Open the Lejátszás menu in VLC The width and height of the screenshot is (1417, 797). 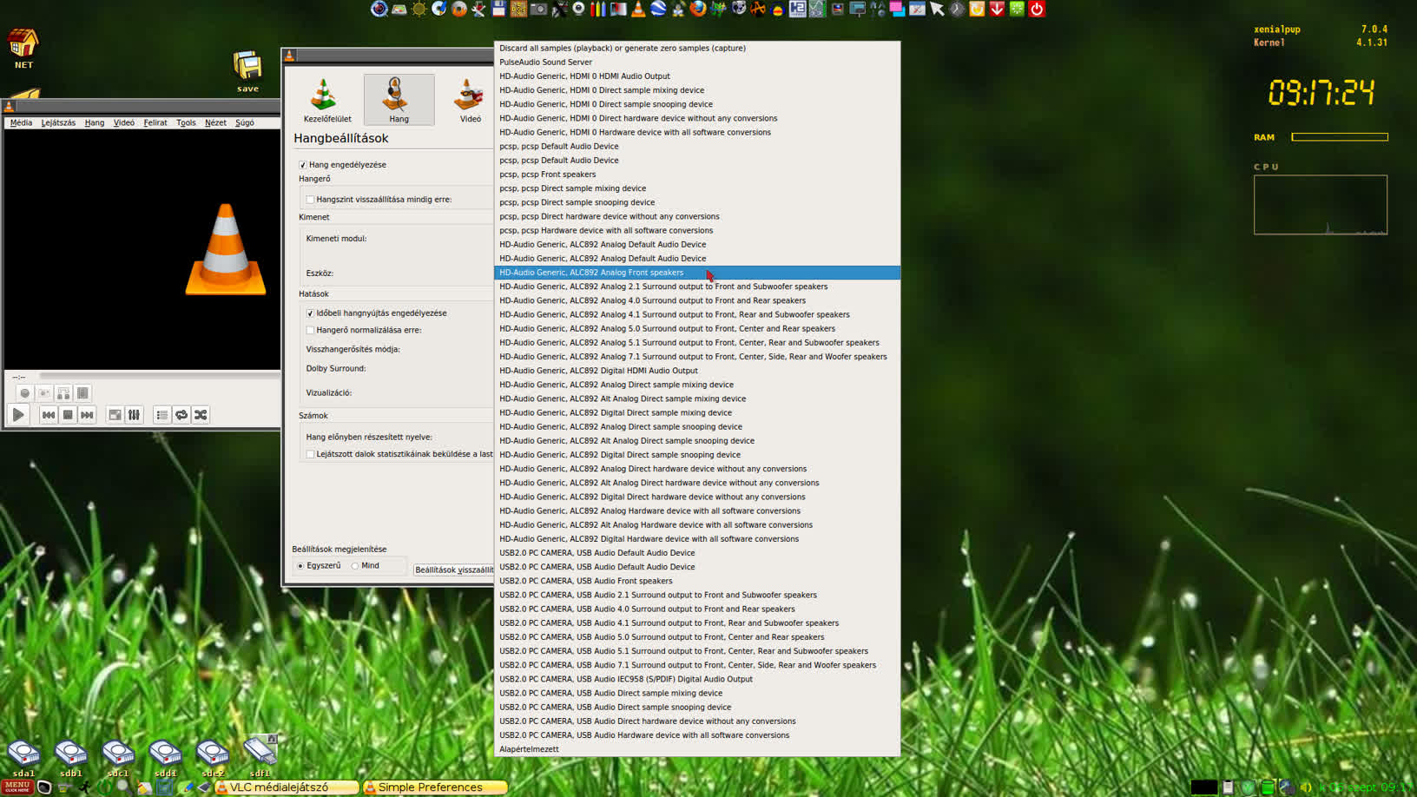coord(58,122)
